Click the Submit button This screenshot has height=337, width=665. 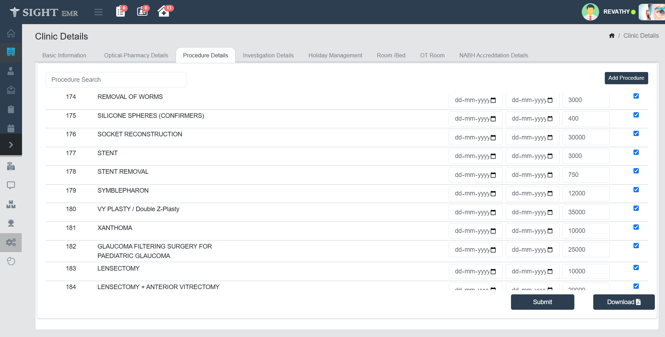(542, 302)
